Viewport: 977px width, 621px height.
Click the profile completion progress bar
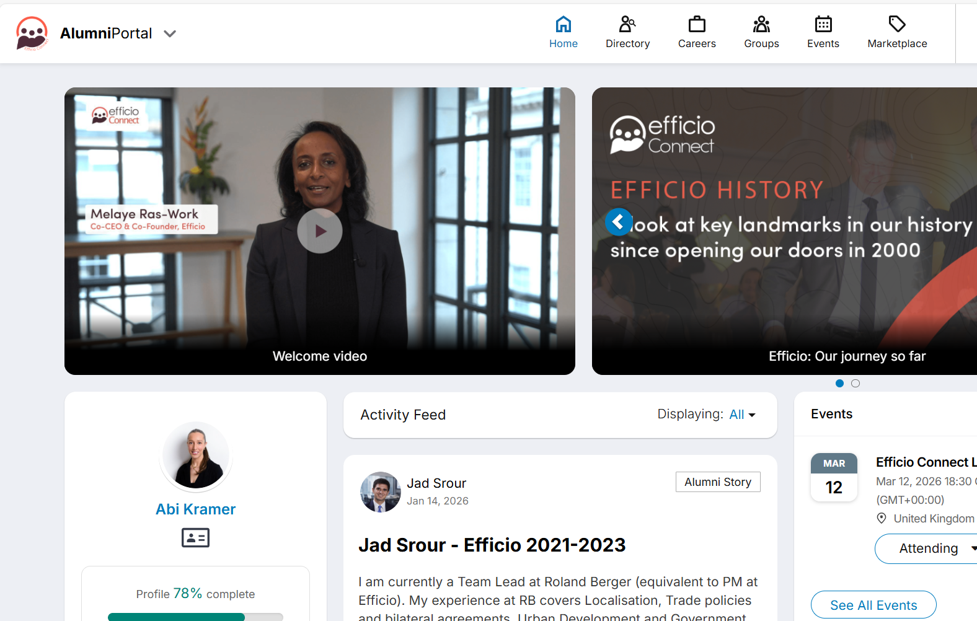195,617
